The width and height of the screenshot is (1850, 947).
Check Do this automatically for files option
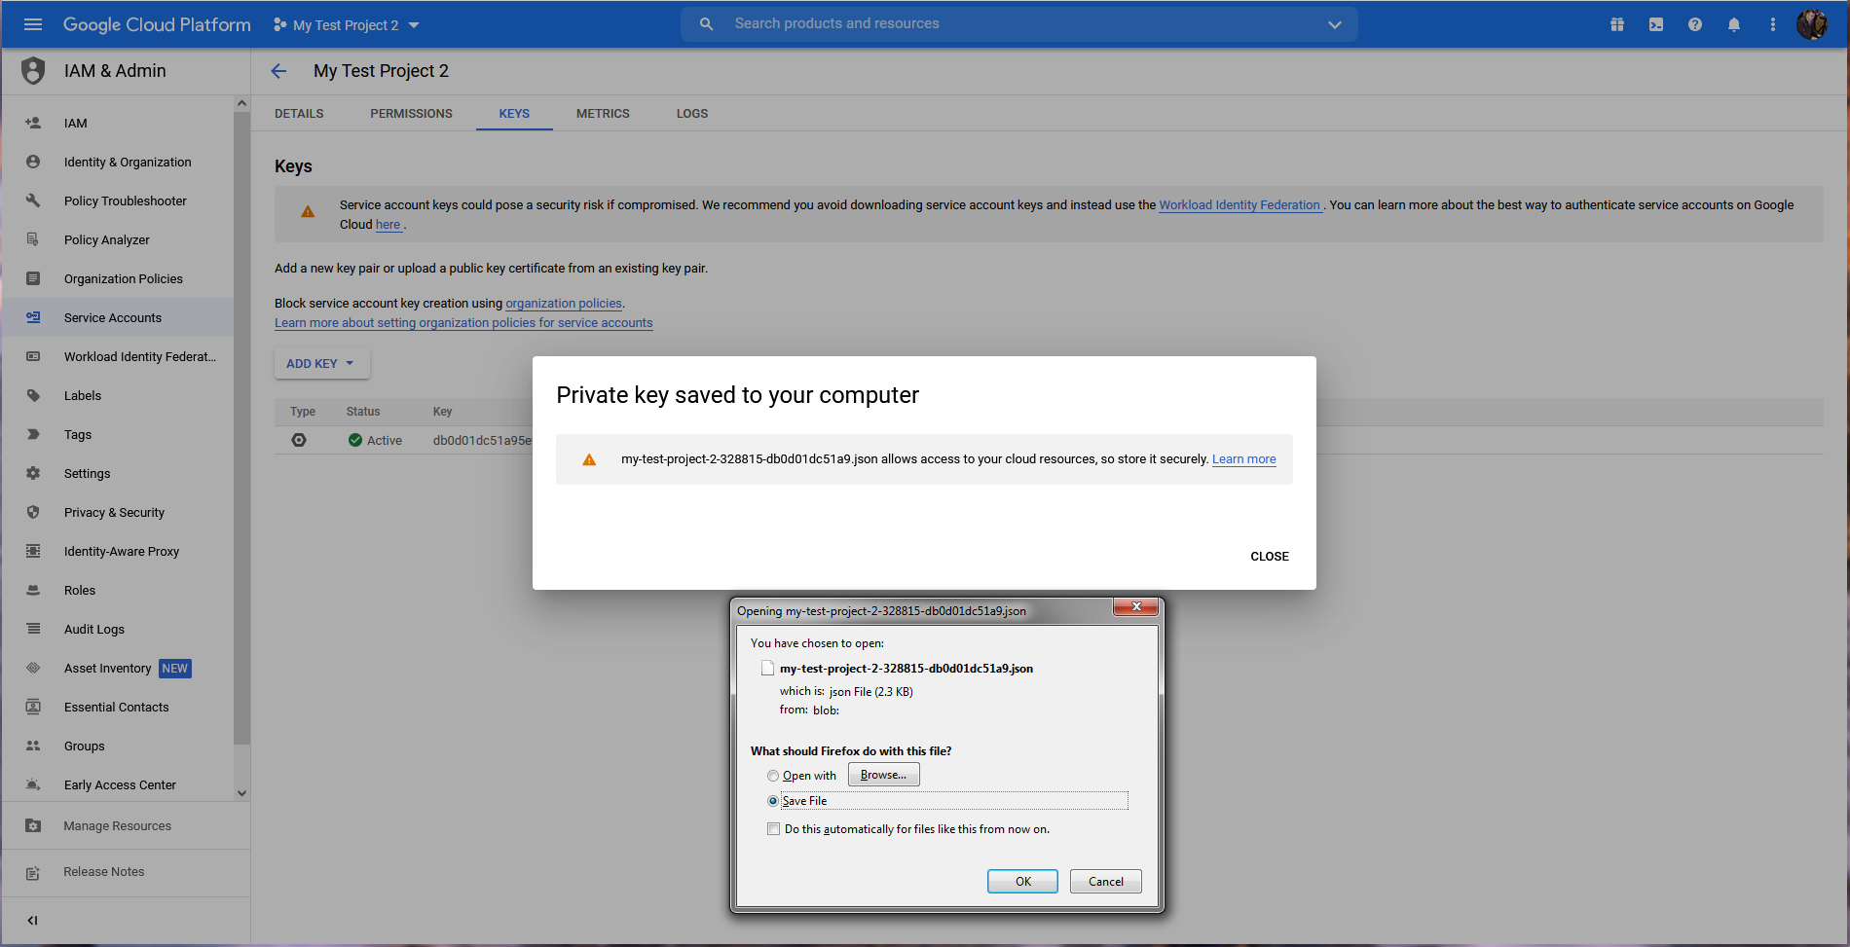(773, 829)
